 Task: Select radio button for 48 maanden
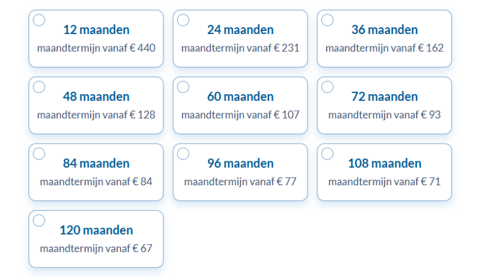pos(39,87)
